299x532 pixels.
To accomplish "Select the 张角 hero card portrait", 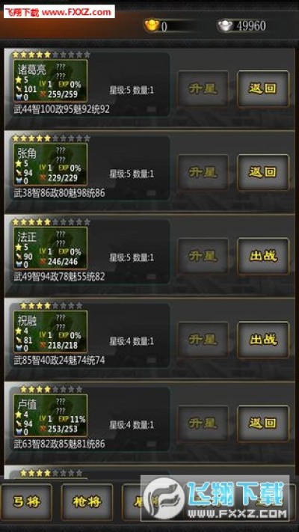I will pyautogui.click(x=50, y=164).
